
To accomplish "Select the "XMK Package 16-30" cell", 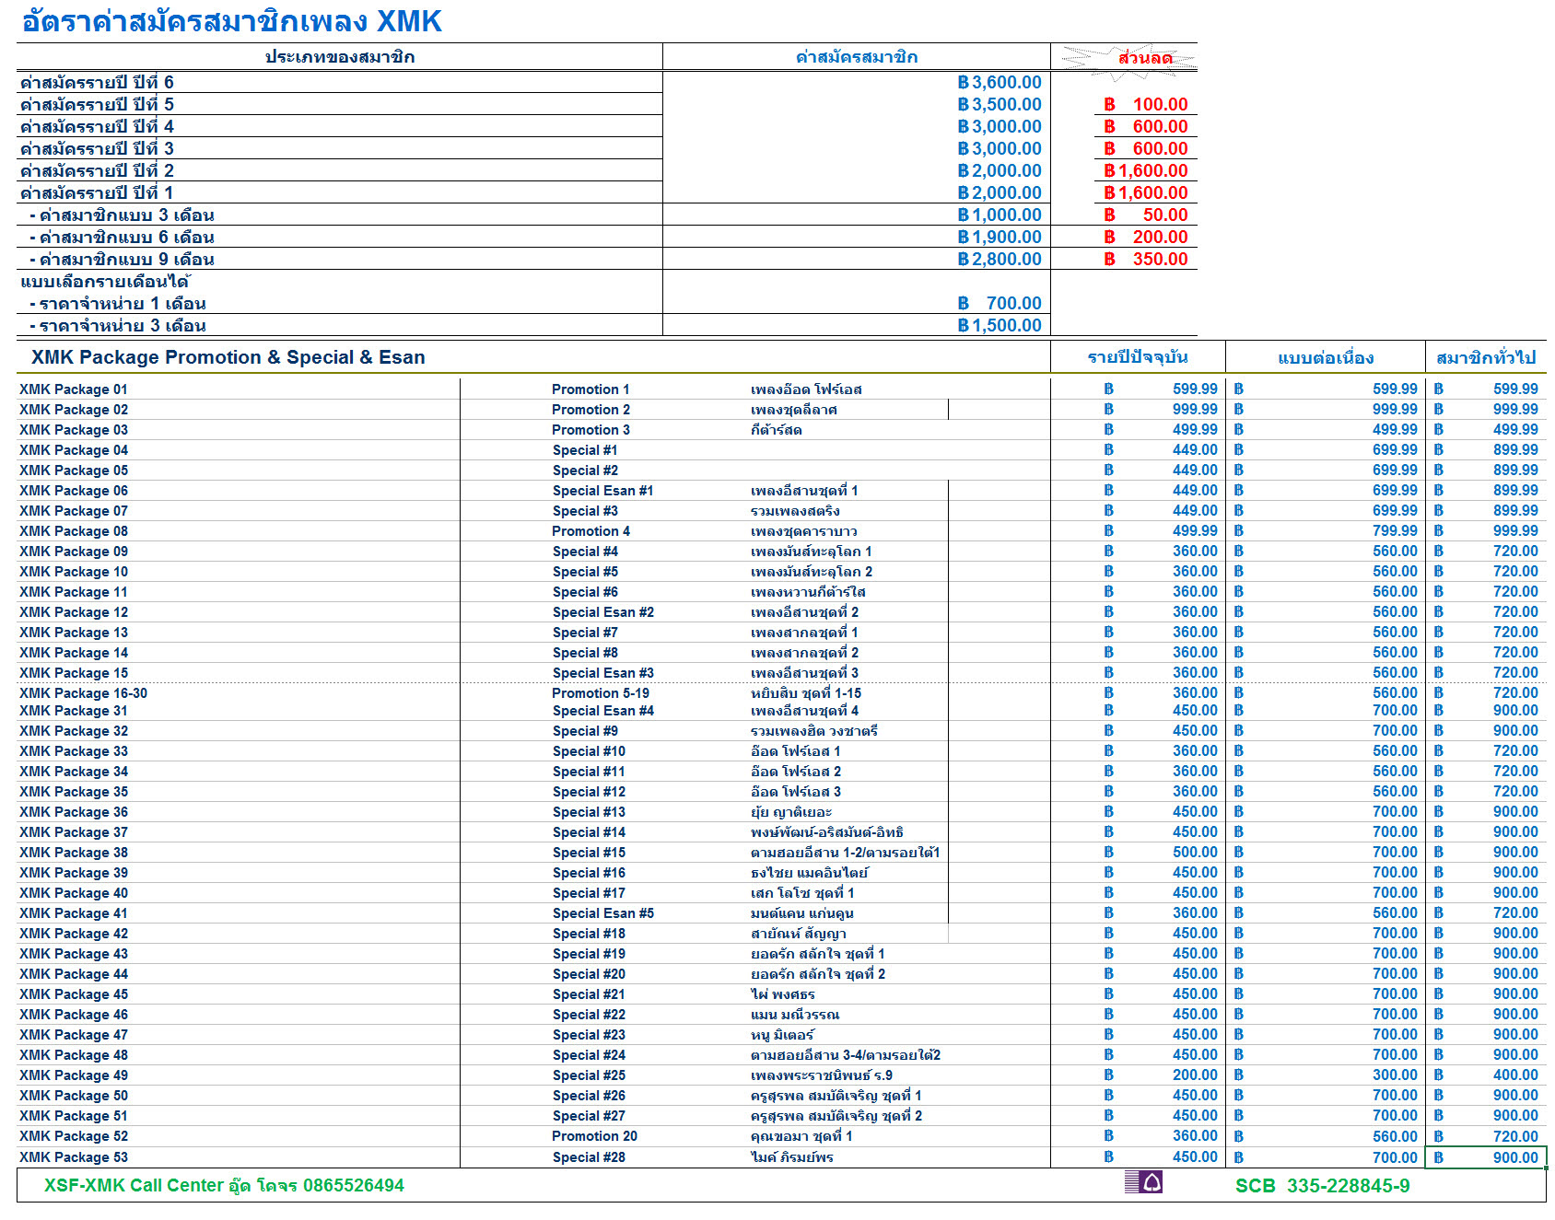I will click(83, 693).
